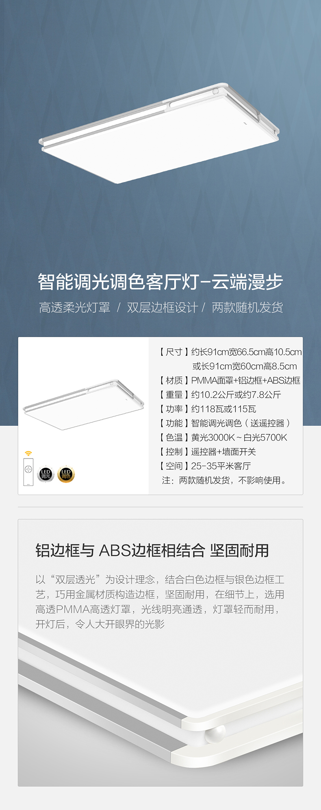Click the subtitle 双层边框设计
This screenshot has width=321, height=810.
tap(162, 308)
